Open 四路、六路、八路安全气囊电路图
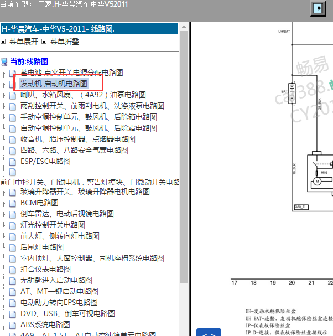Image resolution: width=333 pixels, height=336 pixels. 74,150
